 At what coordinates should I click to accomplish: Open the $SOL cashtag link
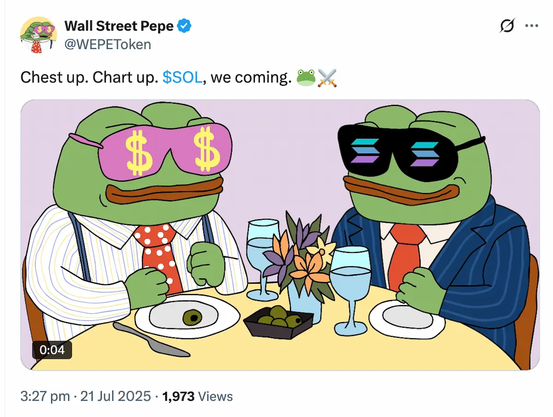coord(182,78)
